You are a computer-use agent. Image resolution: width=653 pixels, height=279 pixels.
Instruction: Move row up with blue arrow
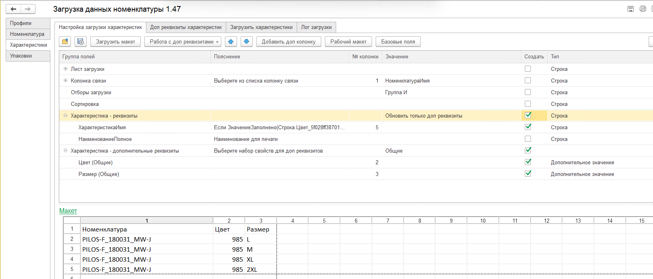(231, 41)
